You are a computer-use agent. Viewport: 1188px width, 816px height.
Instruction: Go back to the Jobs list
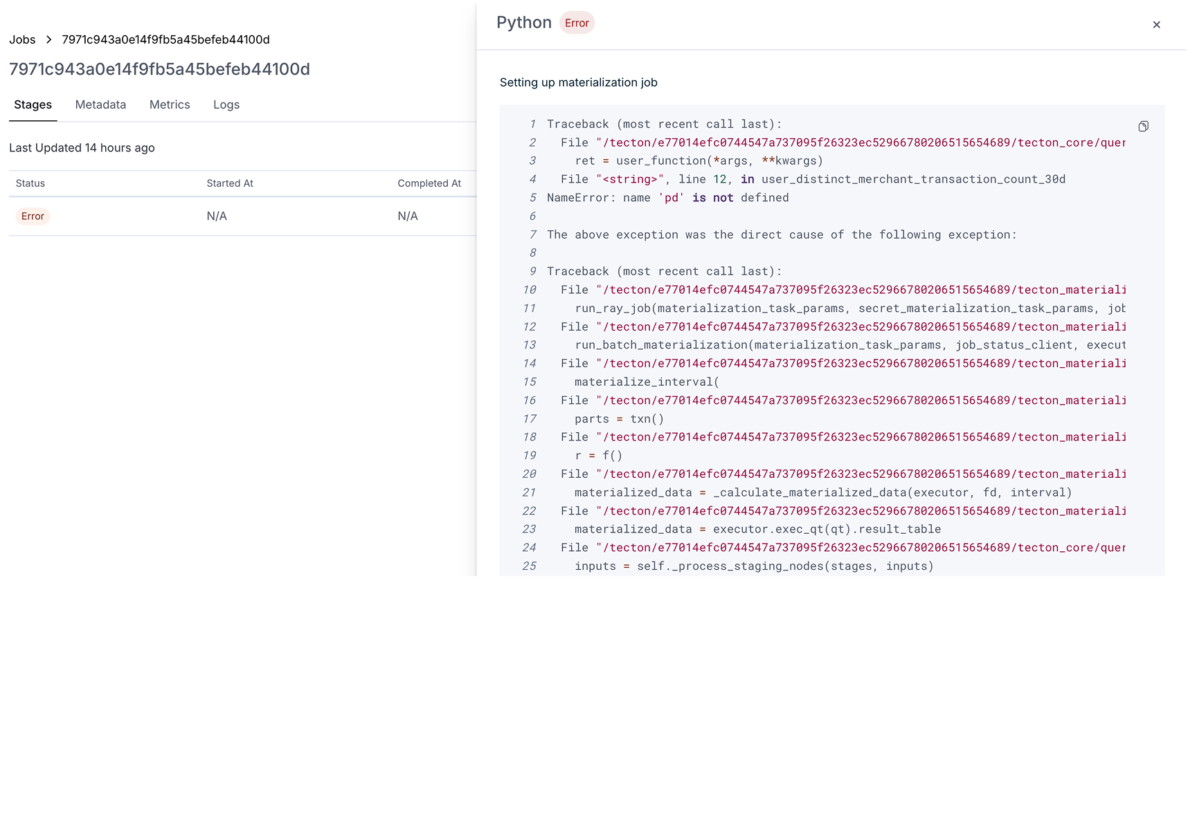tap(22, 39)
